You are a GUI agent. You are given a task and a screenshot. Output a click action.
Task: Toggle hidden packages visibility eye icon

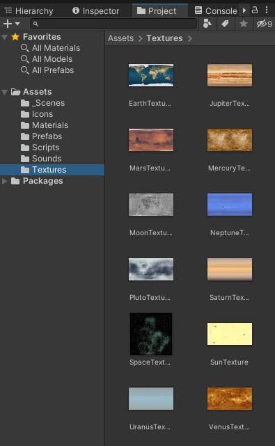coord(264,24)
